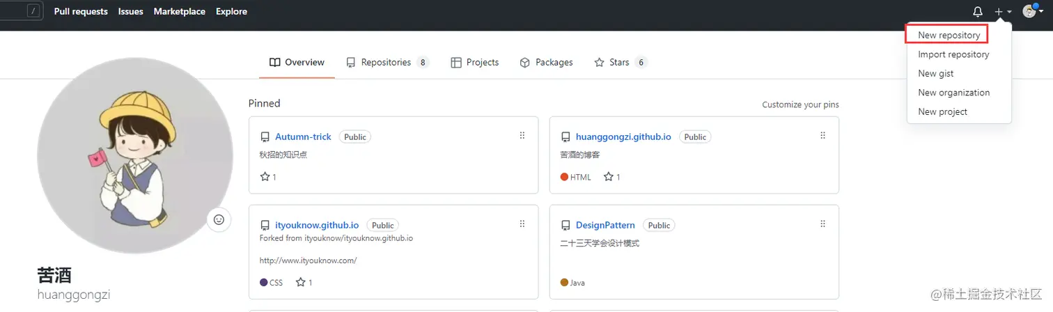This screenshot has height=312, width=1053.
Task: Choose New gist
Action: 935,73
